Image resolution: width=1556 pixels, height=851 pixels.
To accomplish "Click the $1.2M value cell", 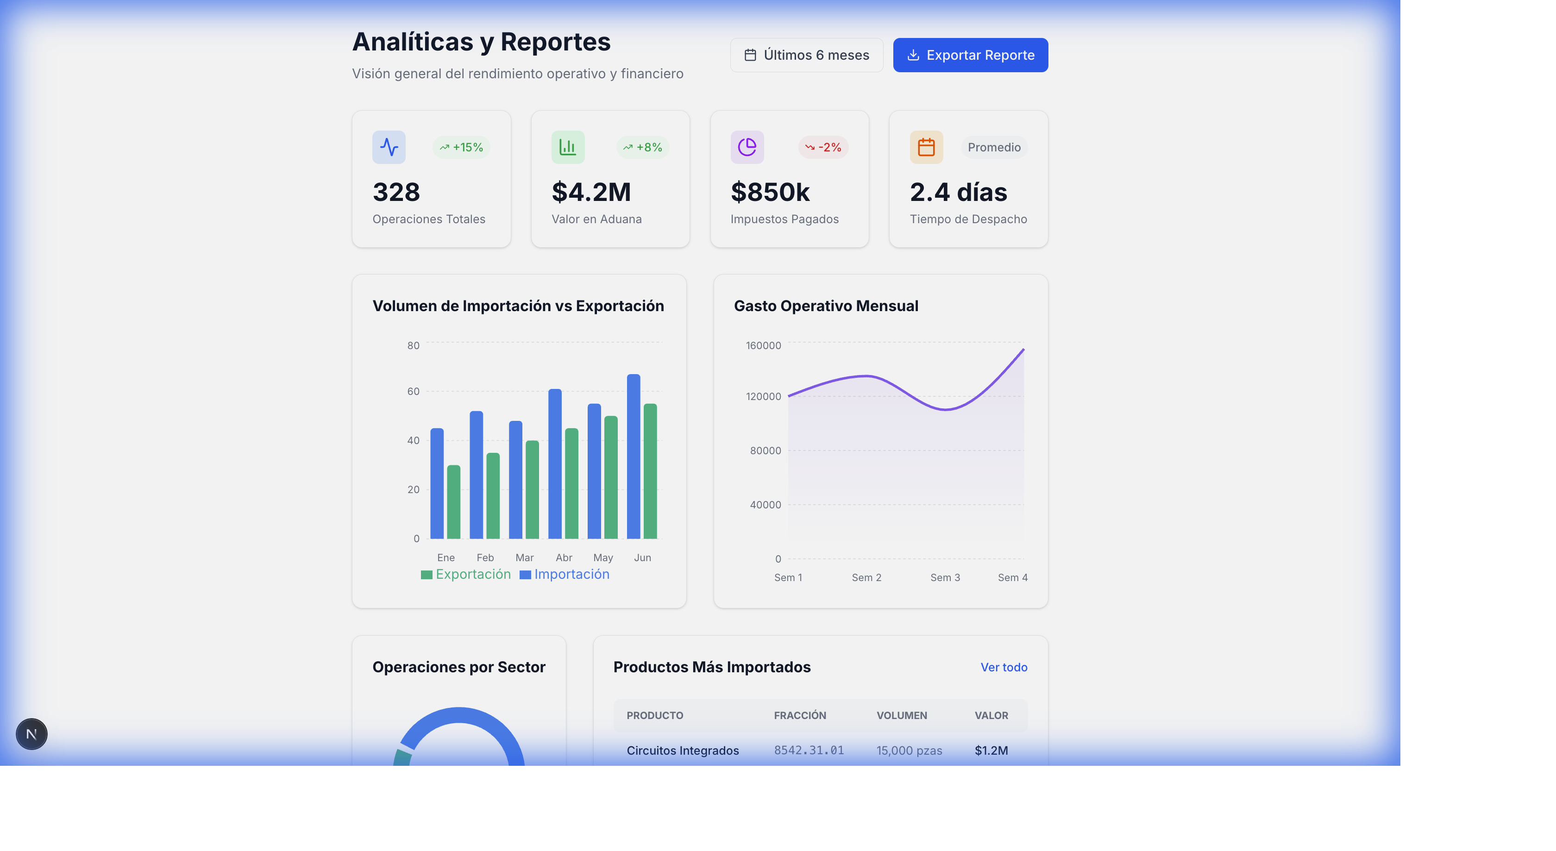I will click(991, 750).
